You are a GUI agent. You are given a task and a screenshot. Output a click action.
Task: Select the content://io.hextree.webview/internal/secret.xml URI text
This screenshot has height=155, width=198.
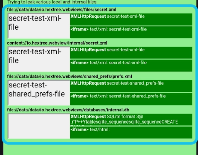57,43
